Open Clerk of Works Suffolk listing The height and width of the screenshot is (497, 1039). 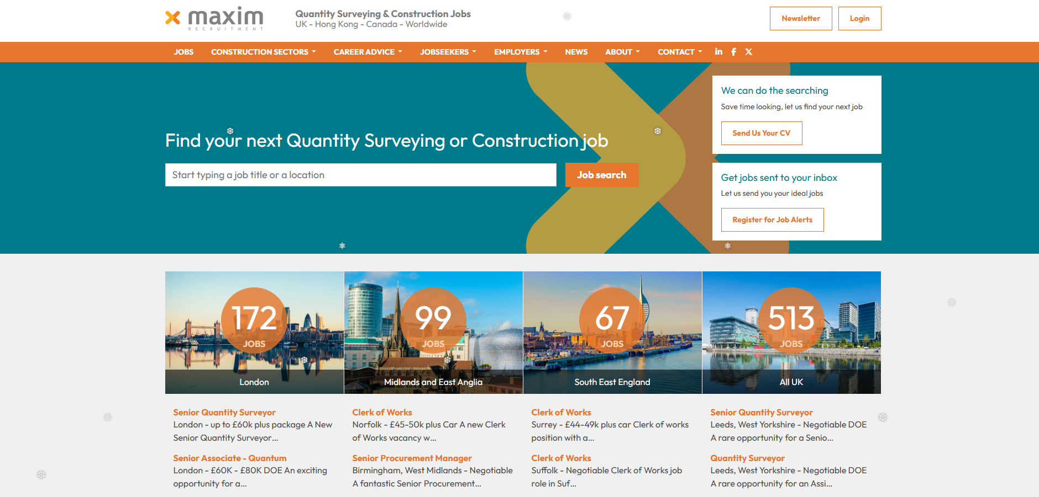pyautogui.click(x=561, y=458)
